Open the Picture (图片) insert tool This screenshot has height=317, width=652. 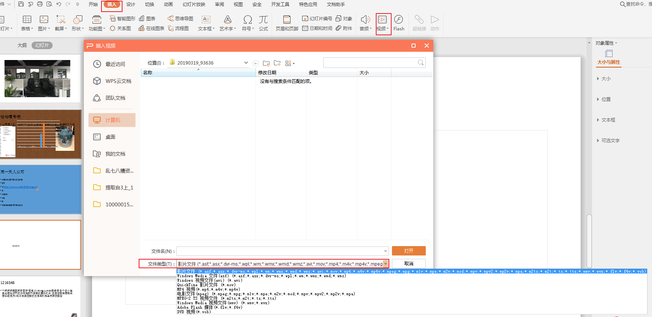click(x=44, y=23)
